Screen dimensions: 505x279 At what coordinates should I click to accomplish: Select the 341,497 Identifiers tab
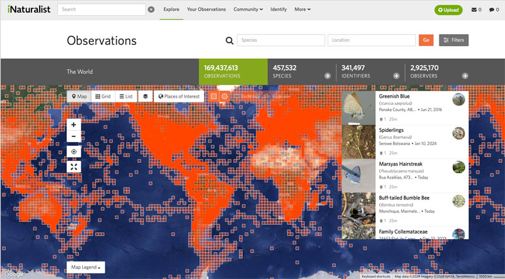[x=371, y=71]
